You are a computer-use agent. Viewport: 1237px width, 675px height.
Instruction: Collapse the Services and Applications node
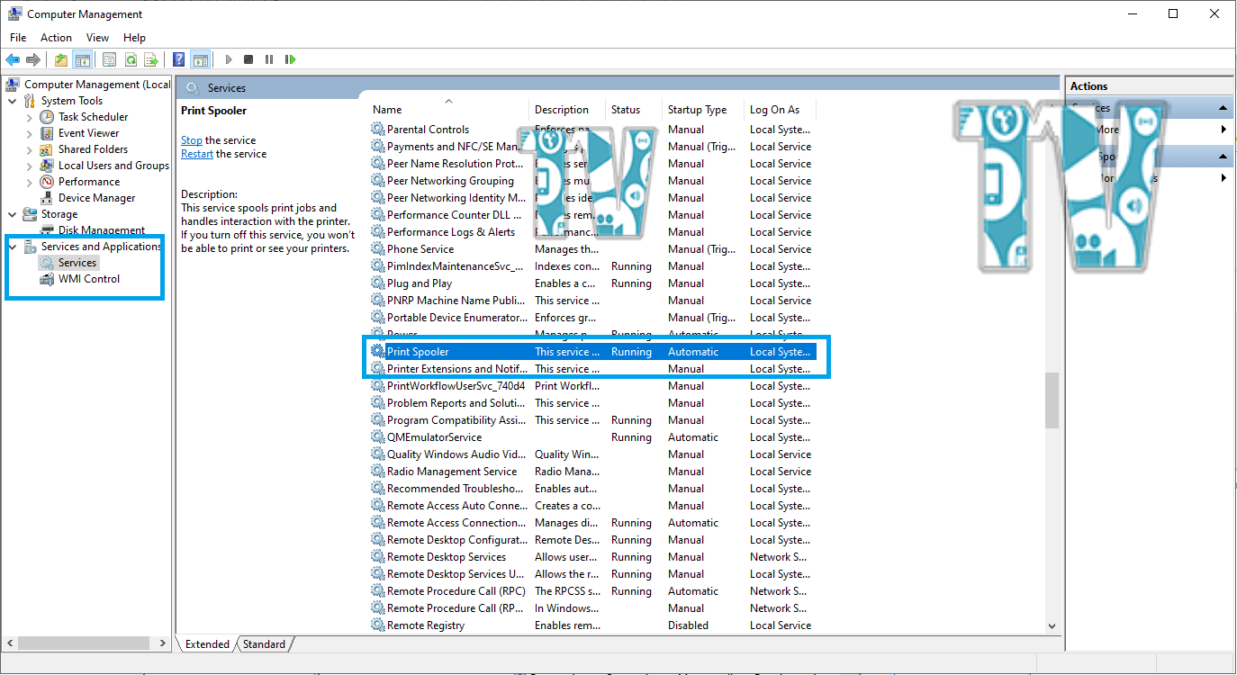[x=13, y=247]
